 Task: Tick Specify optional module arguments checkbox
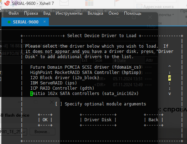[x=58, y=104]
